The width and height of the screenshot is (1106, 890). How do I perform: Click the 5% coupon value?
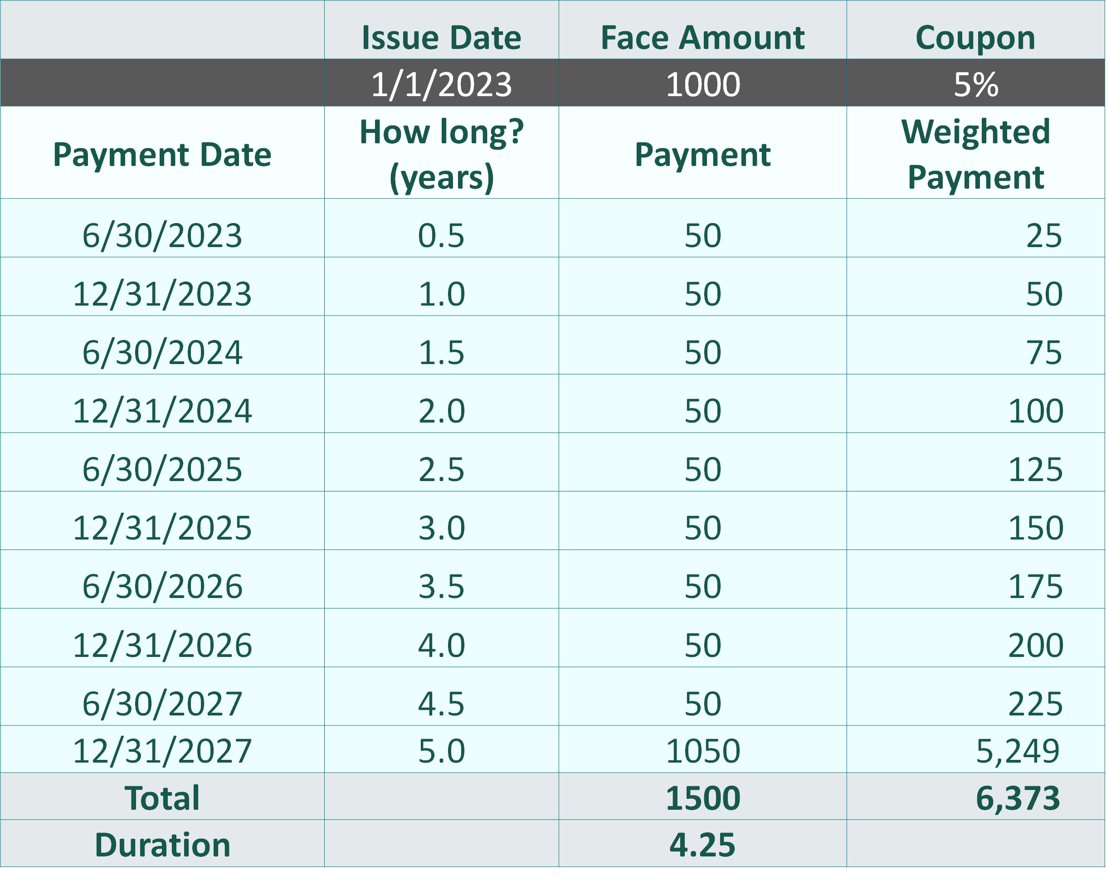point(976,83)
